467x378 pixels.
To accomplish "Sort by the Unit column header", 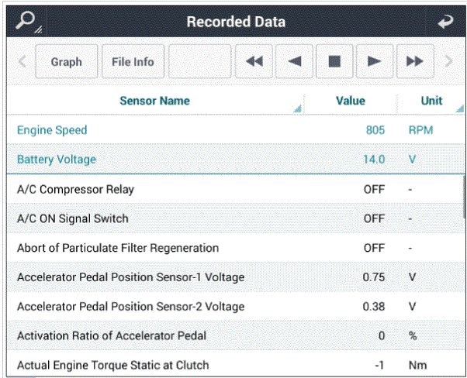I will [431, 101].
